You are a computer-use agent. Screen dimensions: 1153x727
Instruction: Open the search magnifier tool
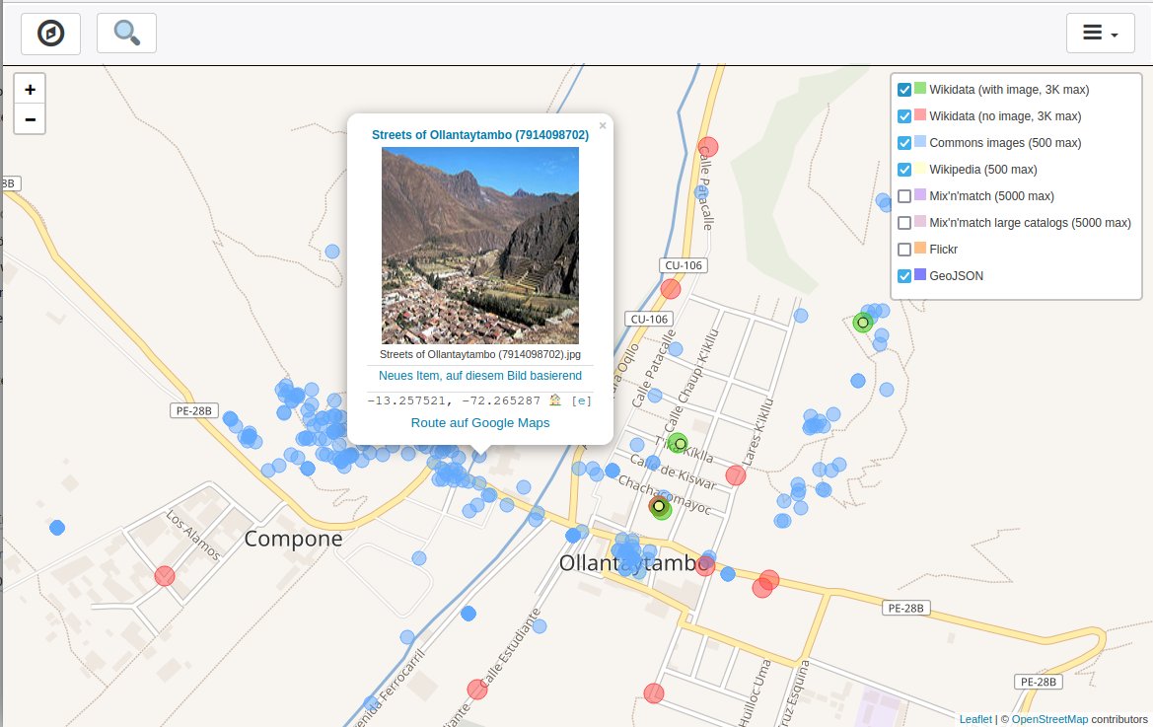tap(126, 33)
